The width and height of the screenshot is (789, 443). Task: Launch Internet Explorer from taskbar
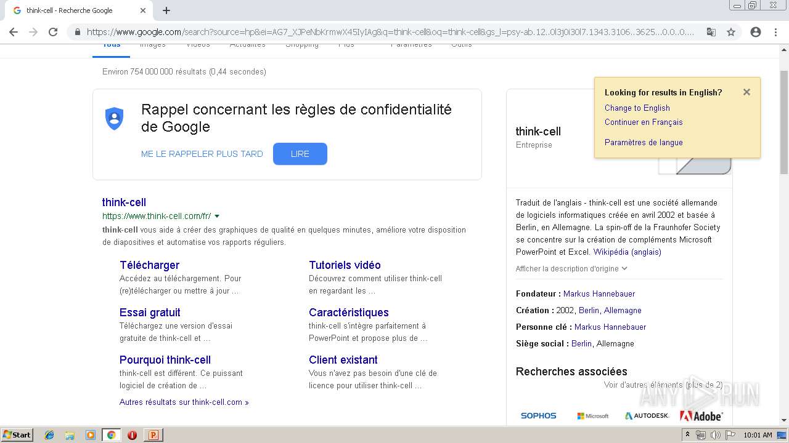click(x=49, y=435)
